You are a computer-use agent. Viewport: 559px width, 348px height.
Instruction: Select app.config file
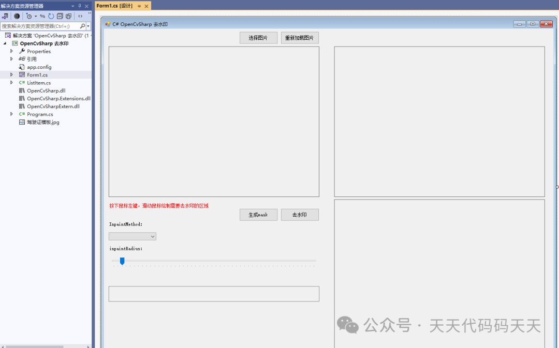39,67
